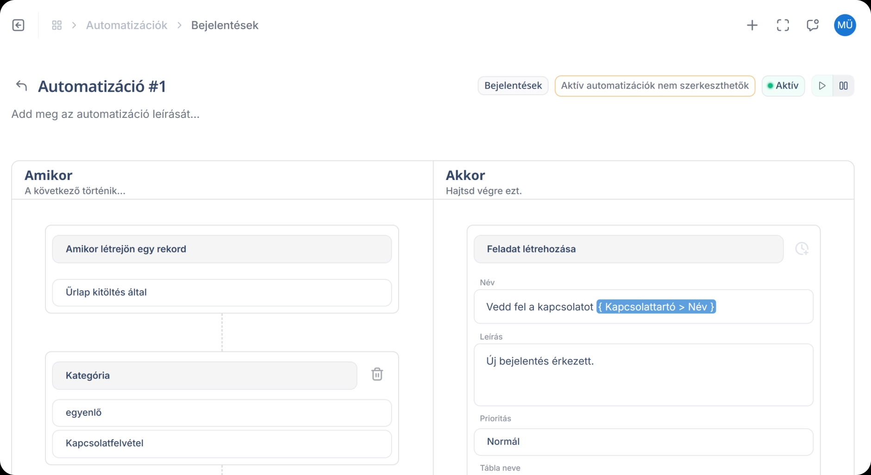This screenshot has width=871, height=475.
Task: Click the back arrow in the top-left corner
Action: click(x=19, y=25)
